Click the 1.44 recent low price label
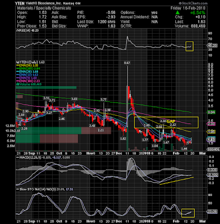This screenshot has width=220, height=224. pos(184,148)
